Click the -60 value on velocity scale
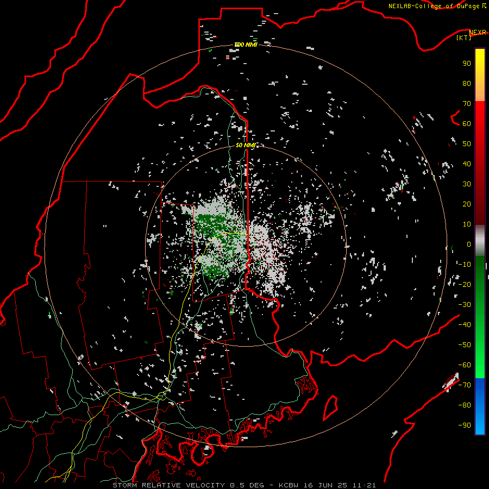This screenshot has width=489, height=489. 465,365
